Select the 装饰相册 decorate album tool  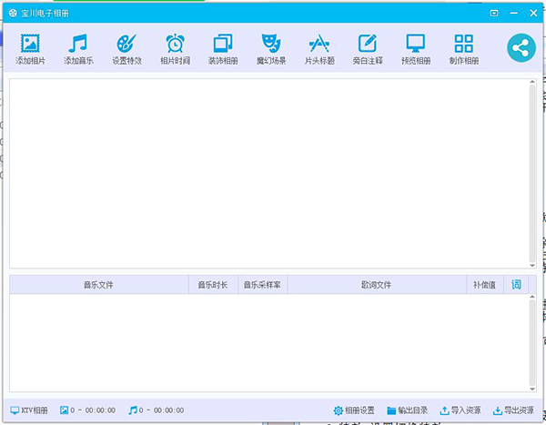pos(223,49)
